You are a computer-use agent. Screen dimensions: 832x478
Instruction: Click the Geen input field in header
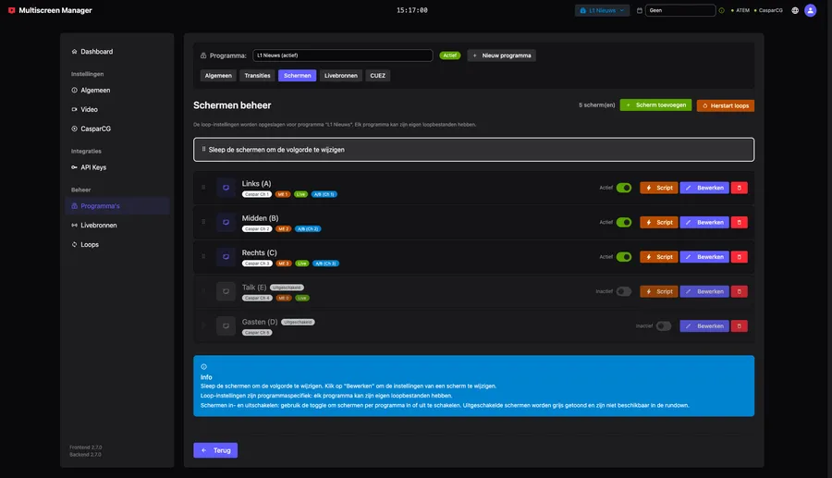(680, 10)
